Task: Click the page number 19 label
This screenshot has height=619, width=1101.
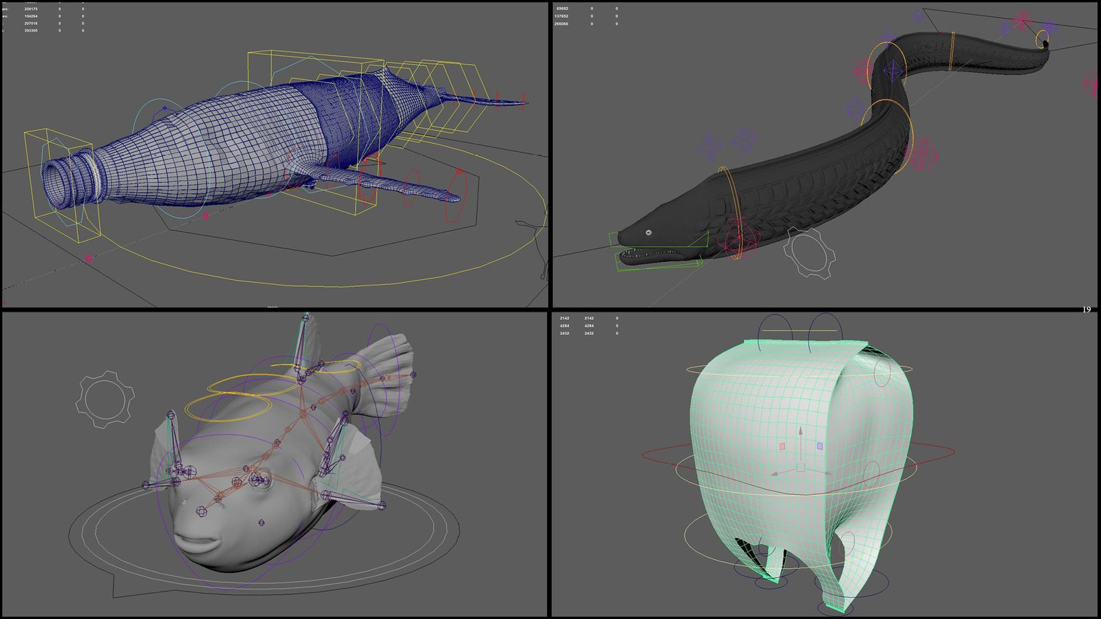Action: [1086, 309]
